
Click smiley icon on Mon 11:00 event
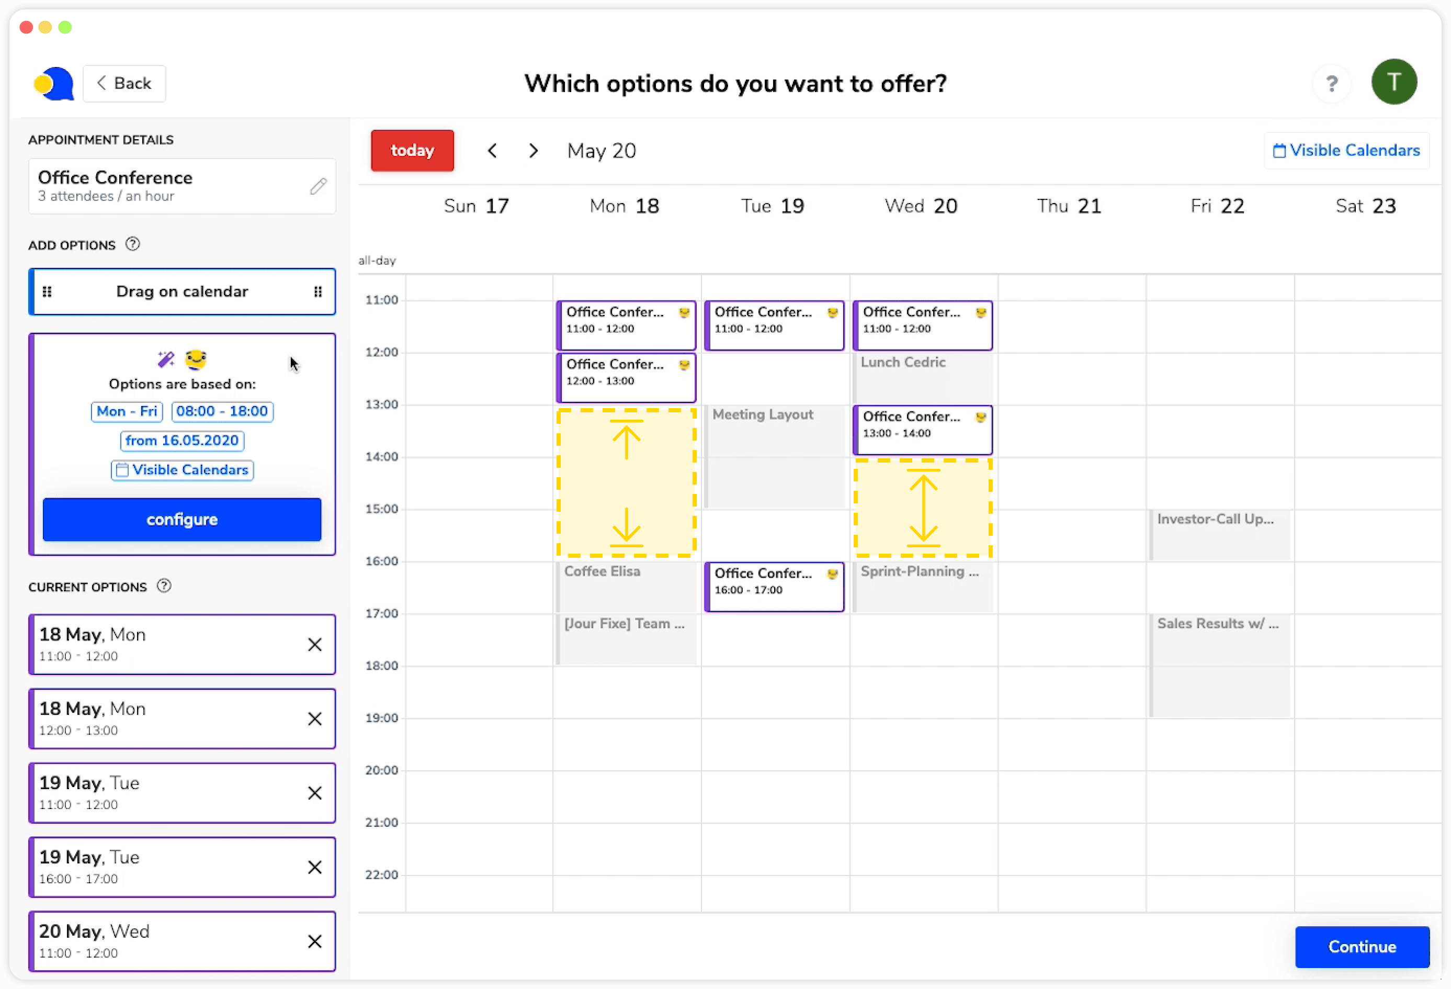pyautogui.click(x=684, y=312)
